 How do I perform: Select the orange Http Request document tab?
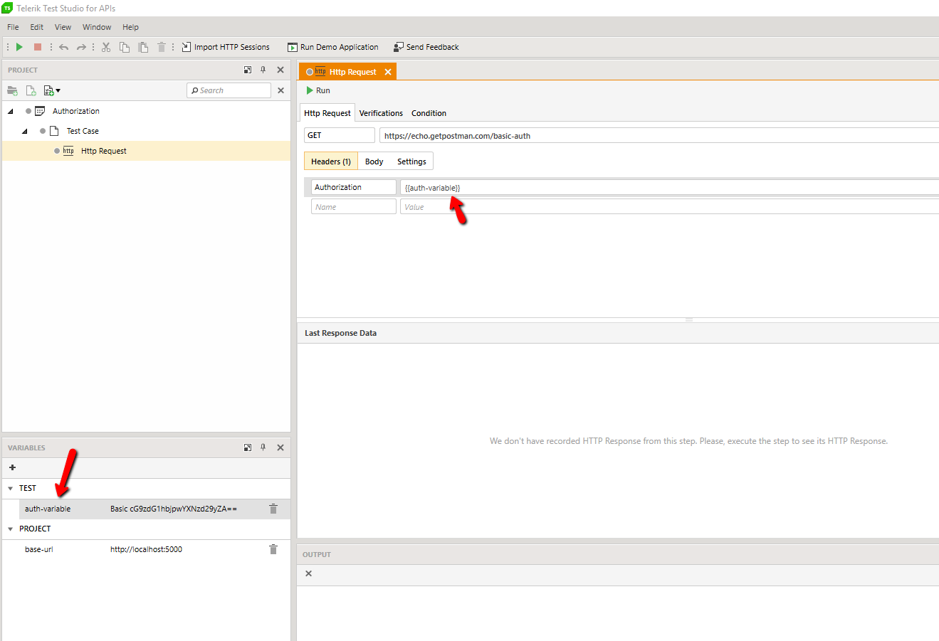pos(347,72)
